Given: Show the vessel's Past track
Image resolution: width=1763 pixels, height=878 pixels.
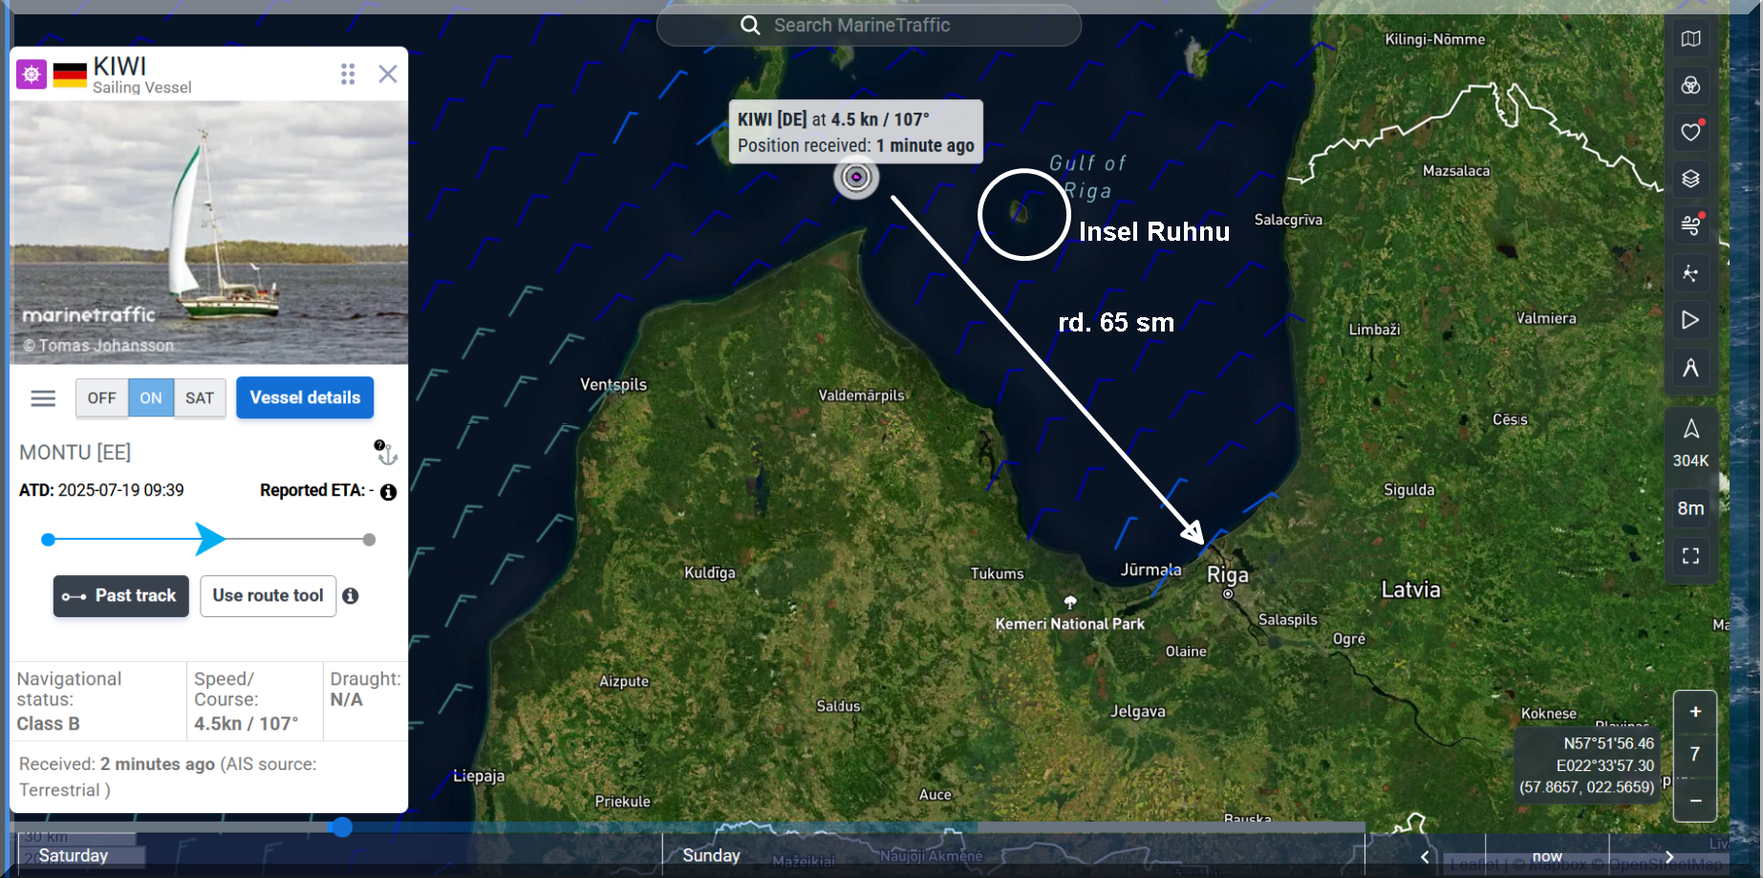Looking at the screenshot, I should click(x=120, y=596).
